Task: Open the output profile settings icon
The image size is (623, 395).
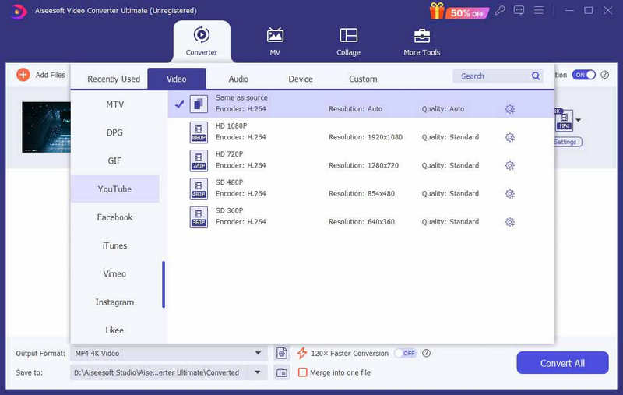Action: coord(282,353)
